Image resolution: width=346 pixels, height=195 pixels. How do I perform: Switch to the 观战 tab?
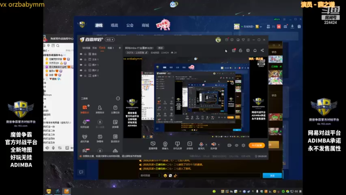(114, 25)
